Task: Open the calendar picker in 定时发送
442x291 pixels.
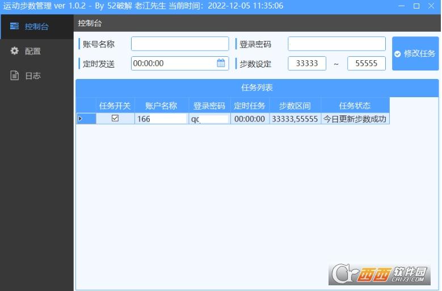Action: (x=221, y=63)
